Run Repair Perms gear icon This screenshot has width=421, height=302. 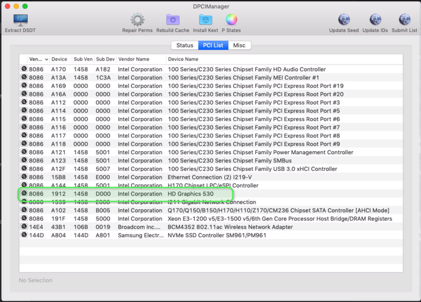click(x=137, y=20)
